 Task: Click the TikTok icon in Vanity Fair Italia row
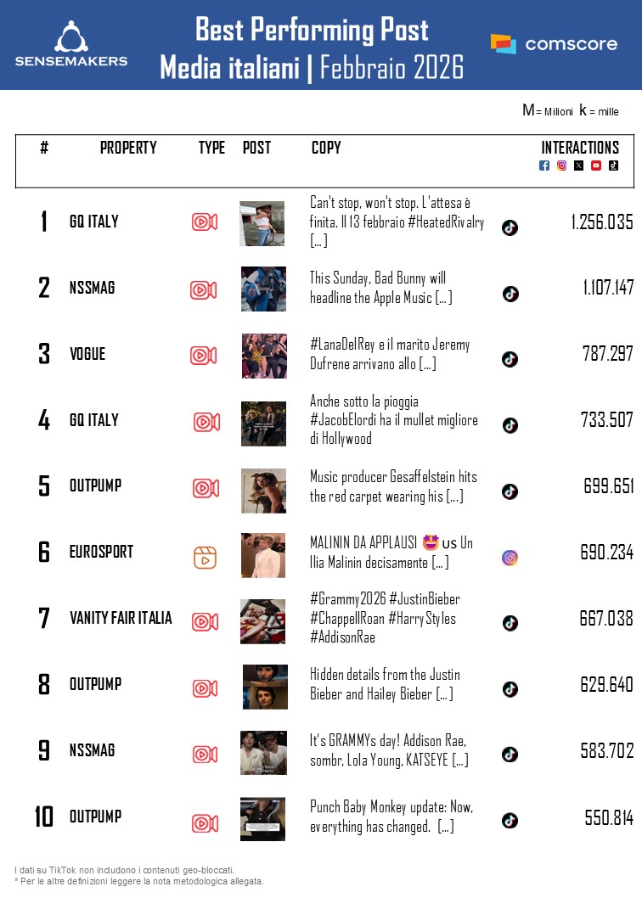[510, 623]
